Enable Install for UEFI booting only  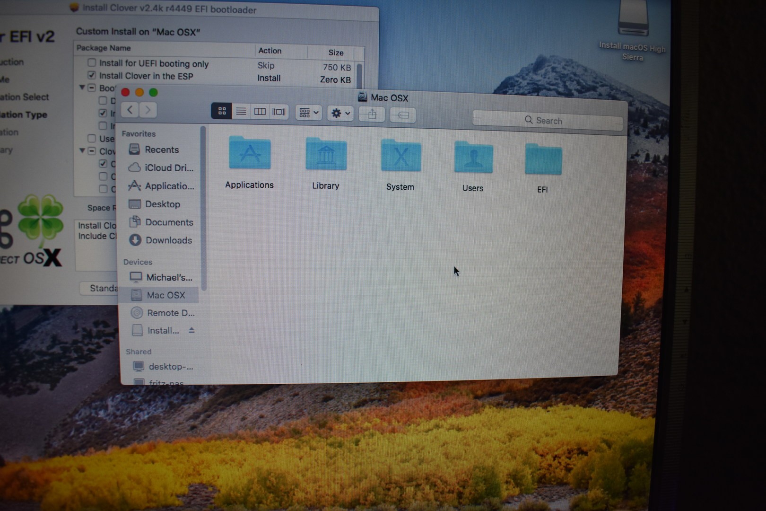point(92,62)
